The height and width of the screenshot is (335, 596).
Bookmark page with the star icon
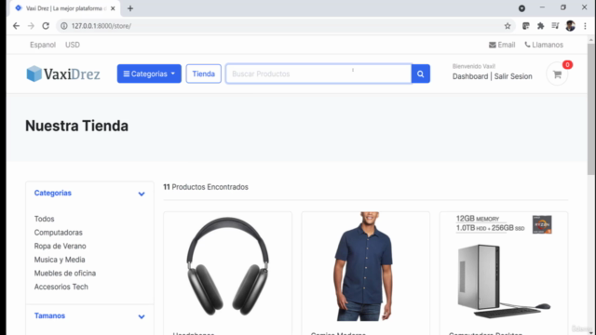pyautogui.click(x=508, y=26)
